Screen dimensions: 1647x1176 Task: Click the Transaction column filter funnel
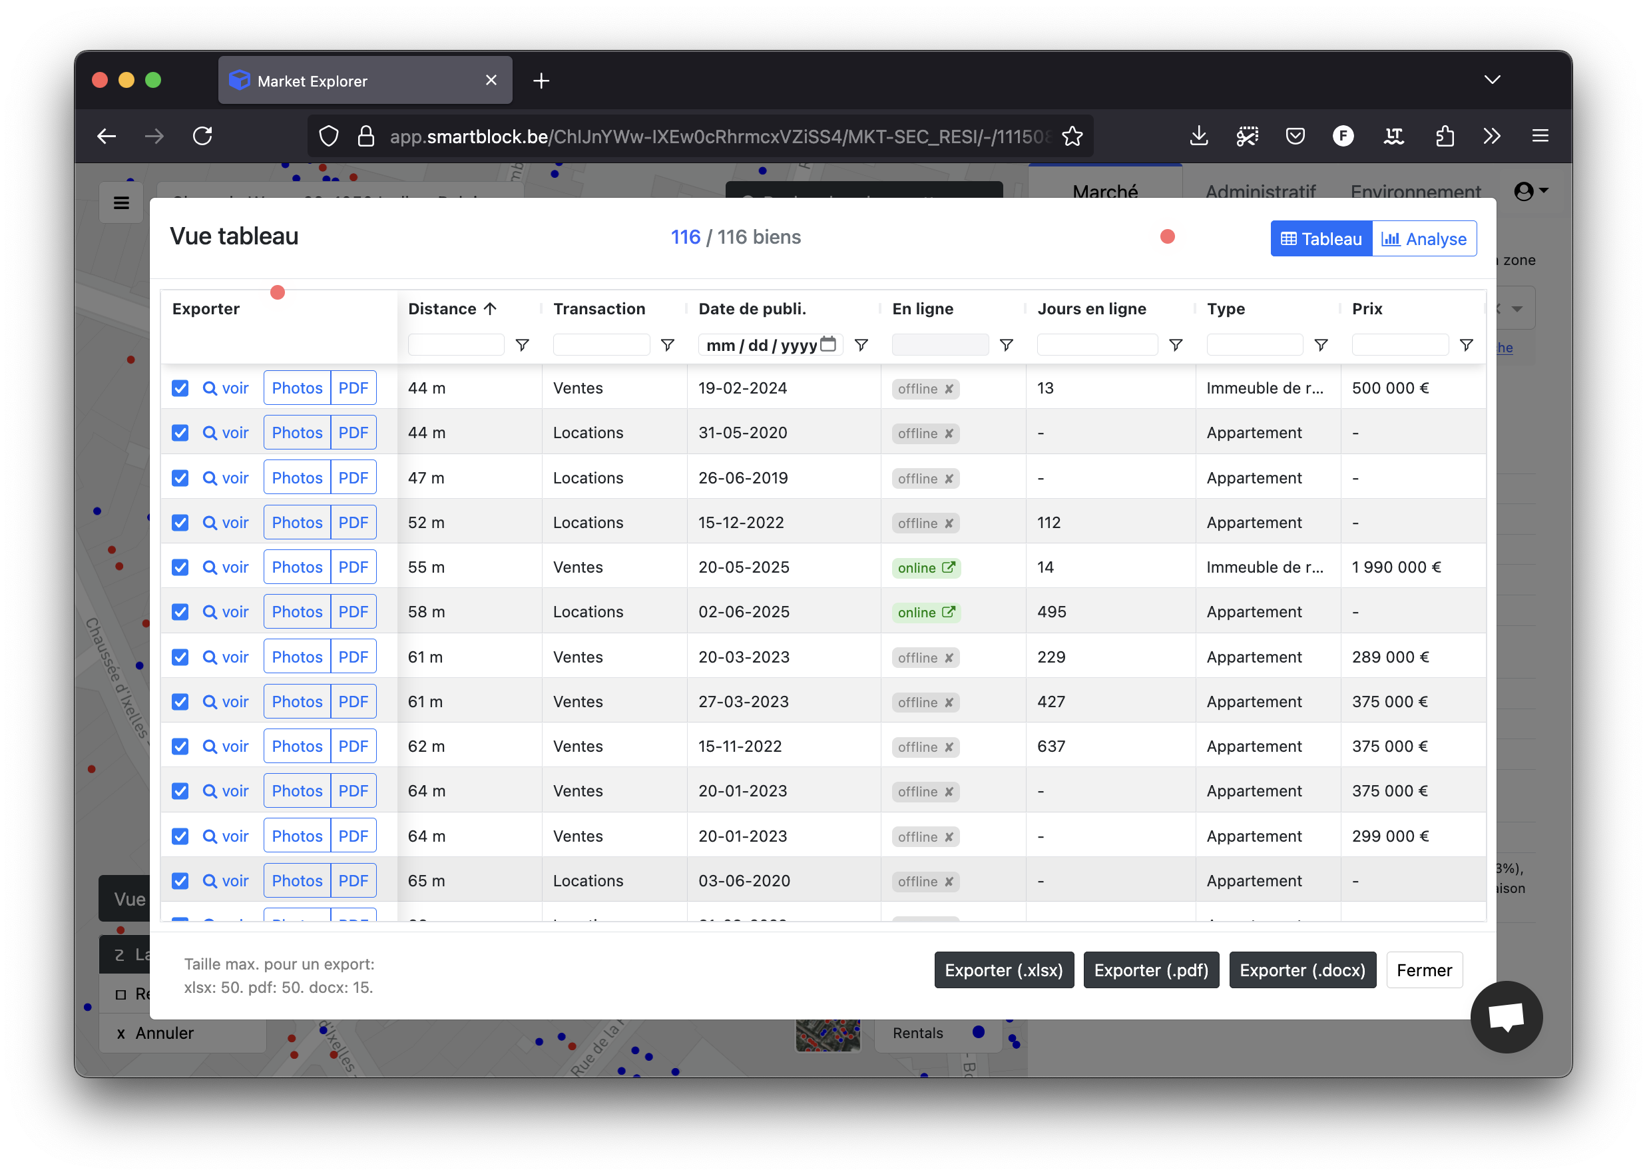pos(668,345)
